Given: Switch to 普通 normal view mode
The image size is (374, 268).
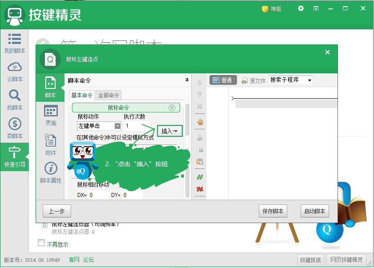Looking at the screenshot, I should pyautogui.click(x=223, y=80).
